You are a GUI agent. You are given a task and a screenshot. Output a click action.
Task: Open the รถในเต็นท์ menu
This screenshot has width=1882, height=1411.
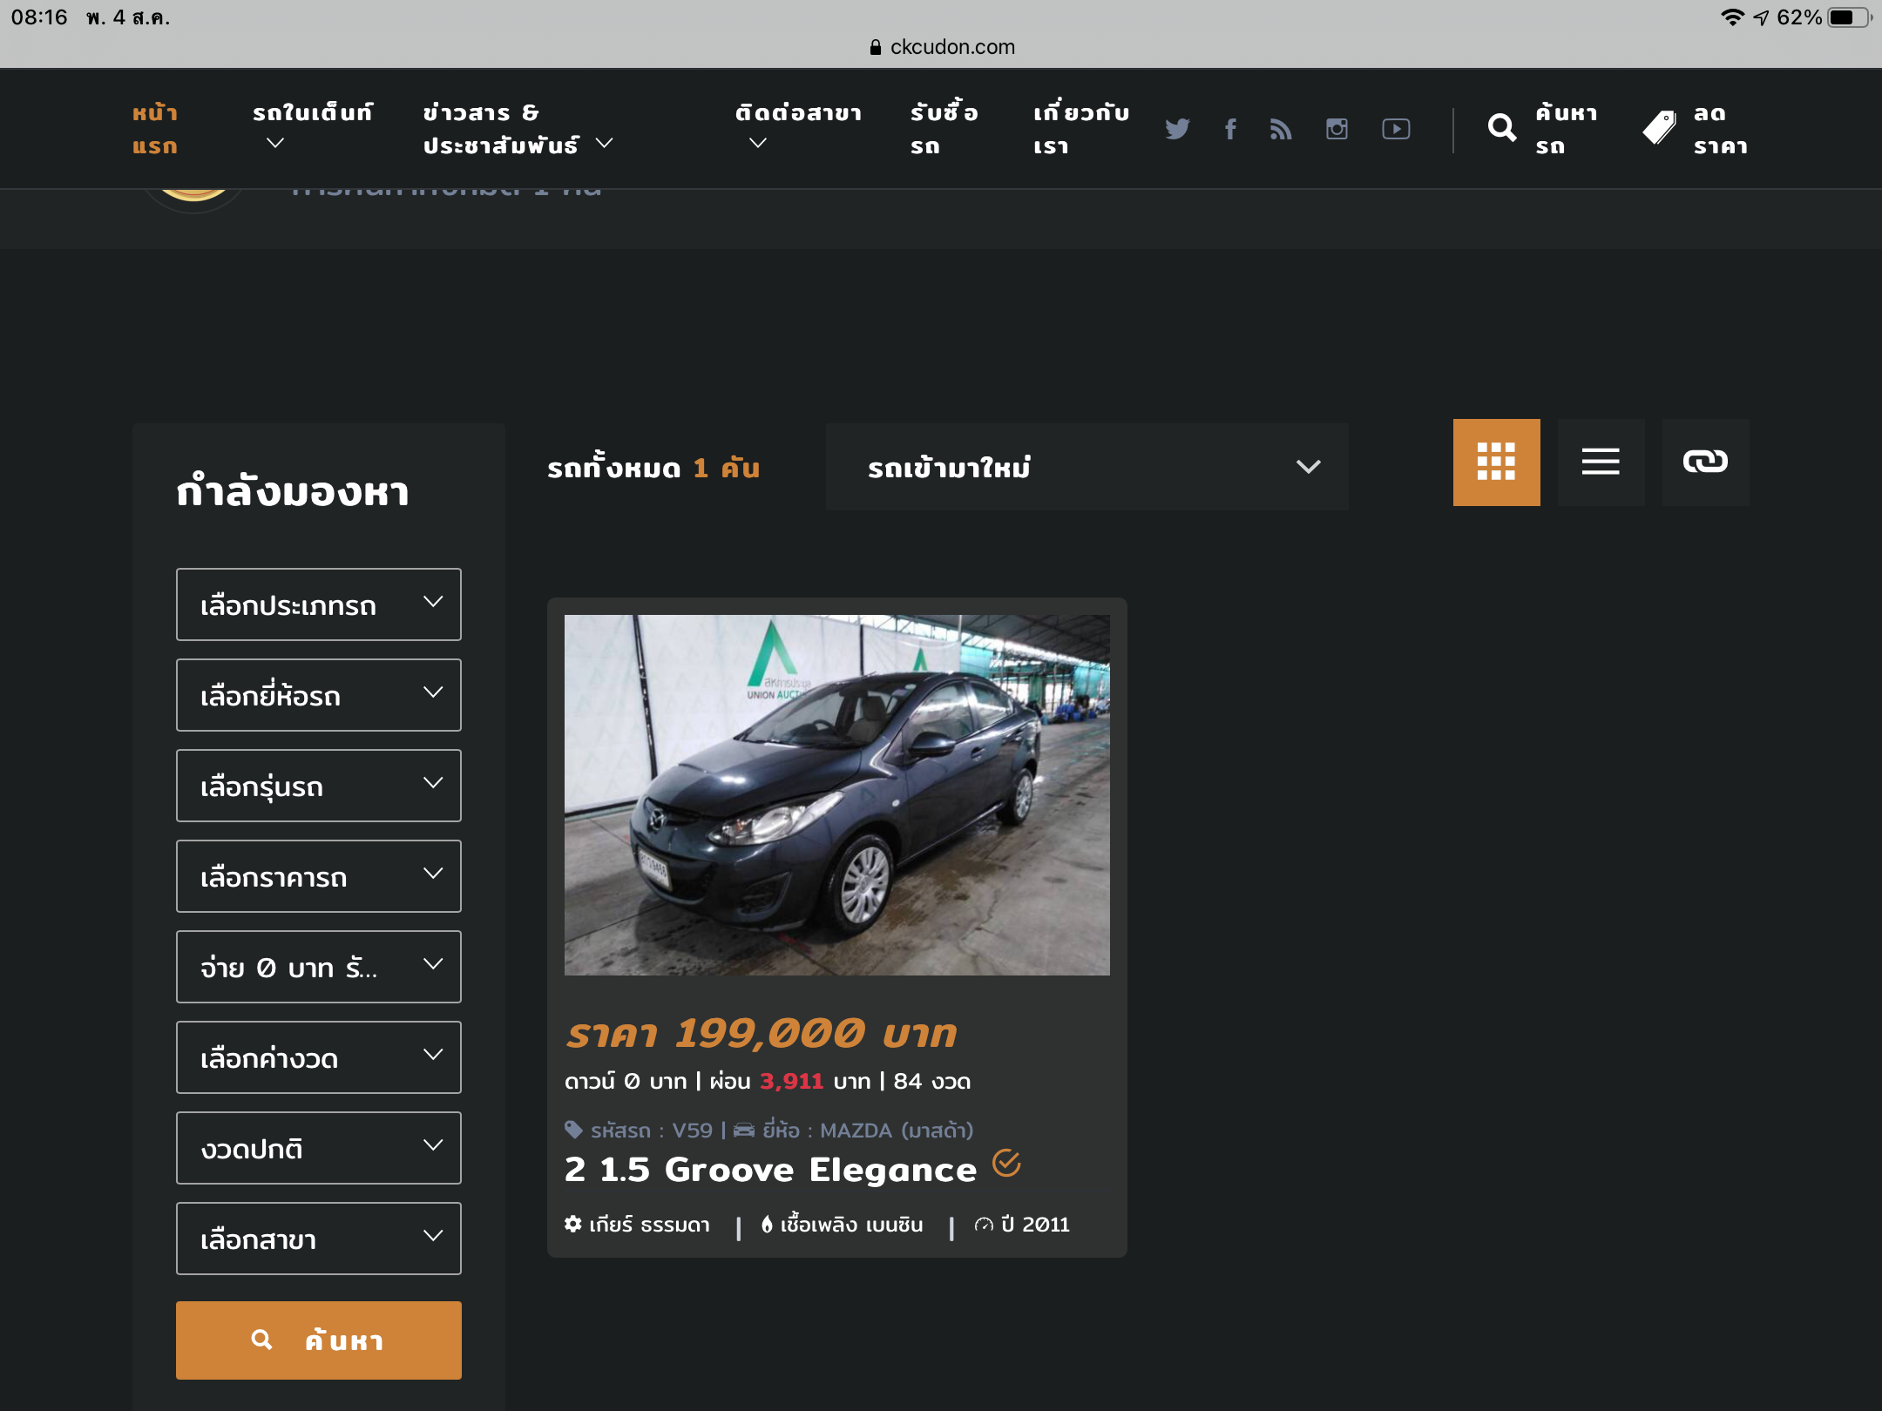coord(312,126)
